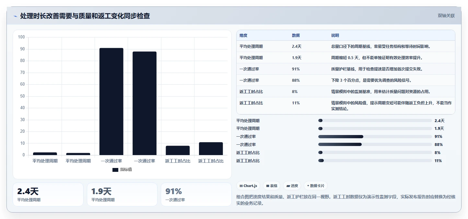Toggle the 指标值 legend color box
468x219 pixels.
tap(115, 170)
